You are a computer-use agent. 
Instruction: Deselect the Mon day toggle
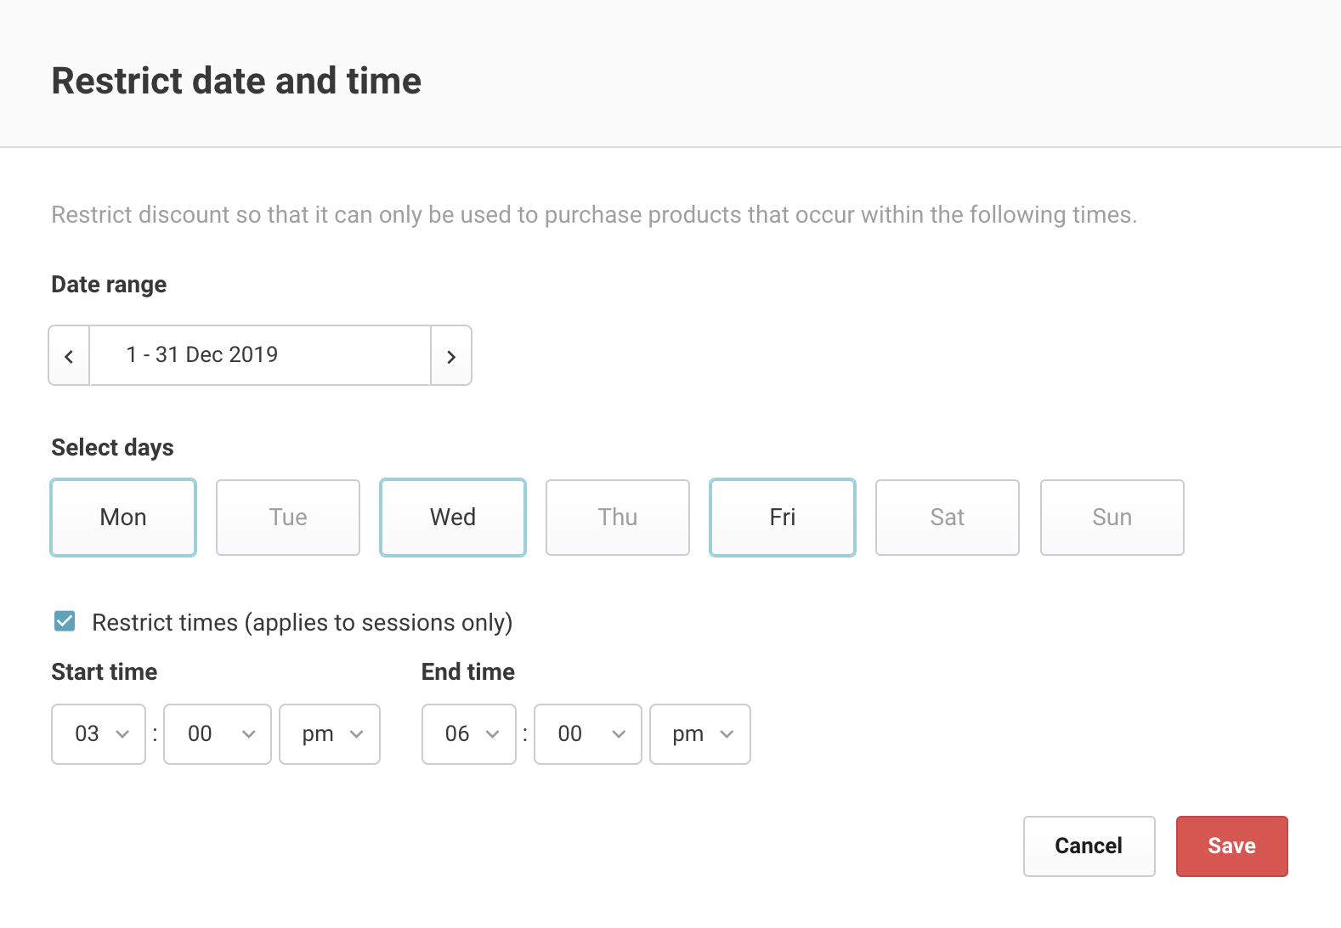(123, 518)
